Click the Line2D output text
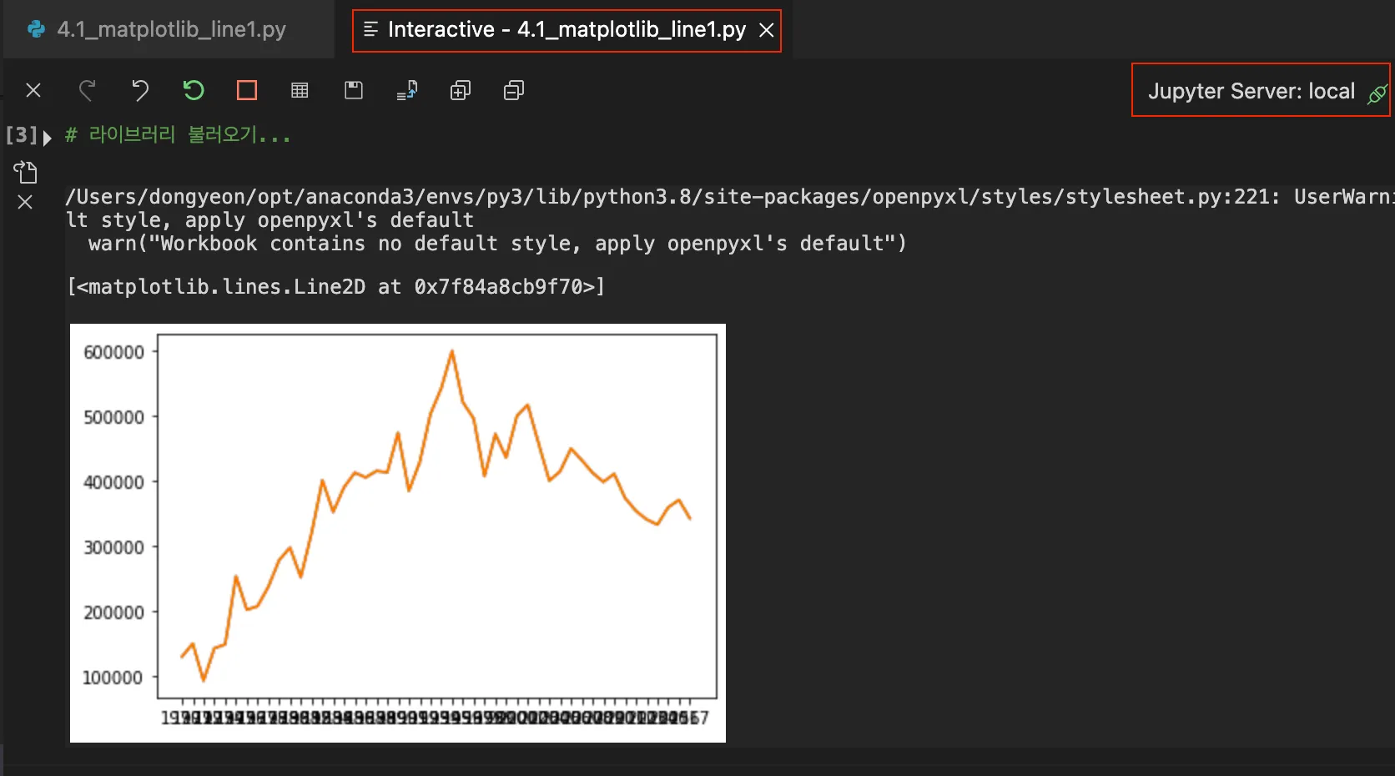The width and height of the screenshot is (1395, 776). [335, 287]
